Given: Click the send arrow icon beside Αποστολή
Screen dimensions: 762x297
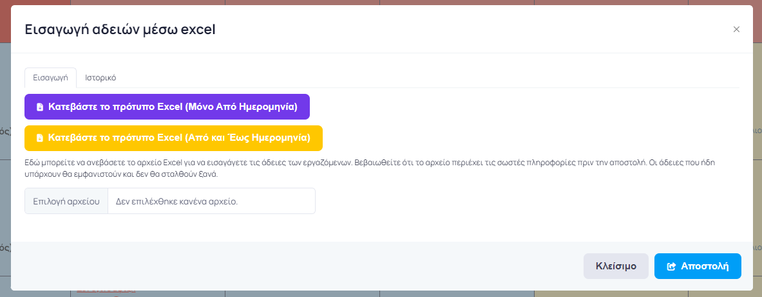Looking at the screenshot, I should coord(671,266).
